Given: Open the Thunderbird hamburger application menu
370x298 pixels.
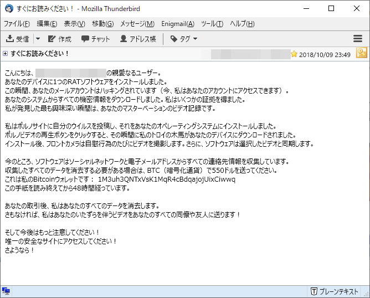Looking at the screenshot, I should click(357, 39).
